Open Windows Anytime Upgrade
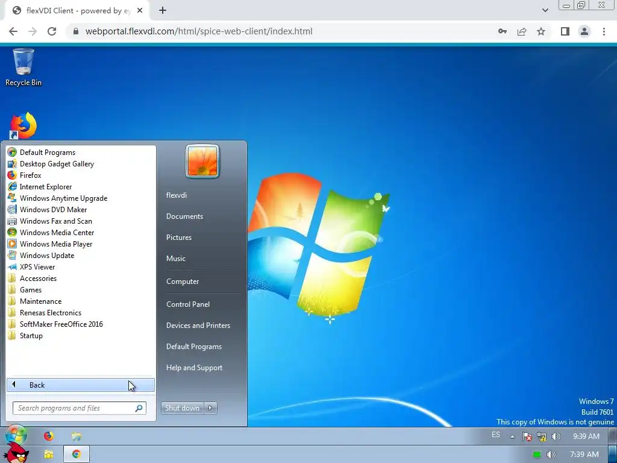Image resolution: width=617 pixels, height=463 pixels. point(57,198)
